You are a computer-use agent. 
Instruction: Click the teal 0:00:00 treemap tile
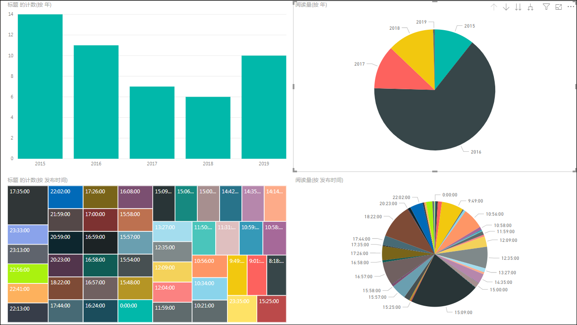click(135, 311)
